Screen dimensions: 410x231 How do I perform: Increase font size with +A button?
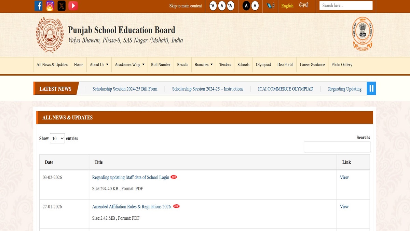click(231, 6)
